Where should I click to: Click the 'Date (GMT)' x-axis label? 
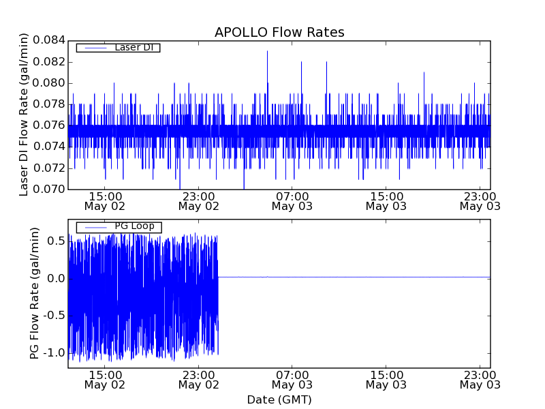[279, 399]
